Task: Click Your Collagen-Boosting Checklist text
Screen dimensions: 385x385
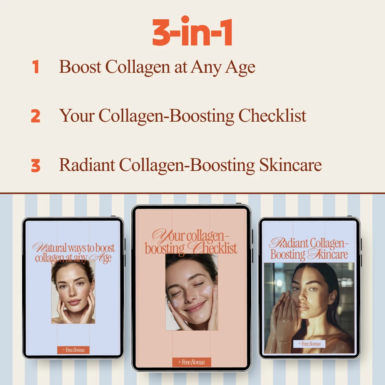Action: [182, 116]
